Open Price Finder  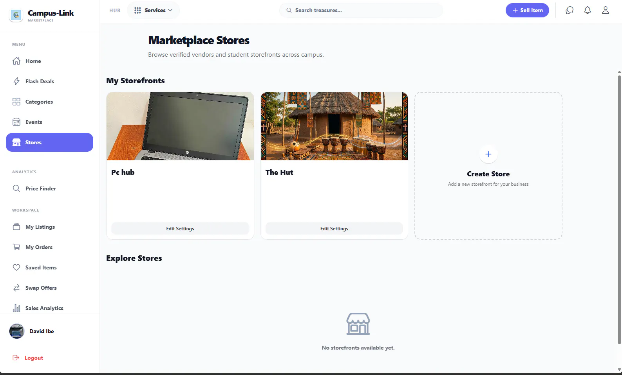pos(50,188)
